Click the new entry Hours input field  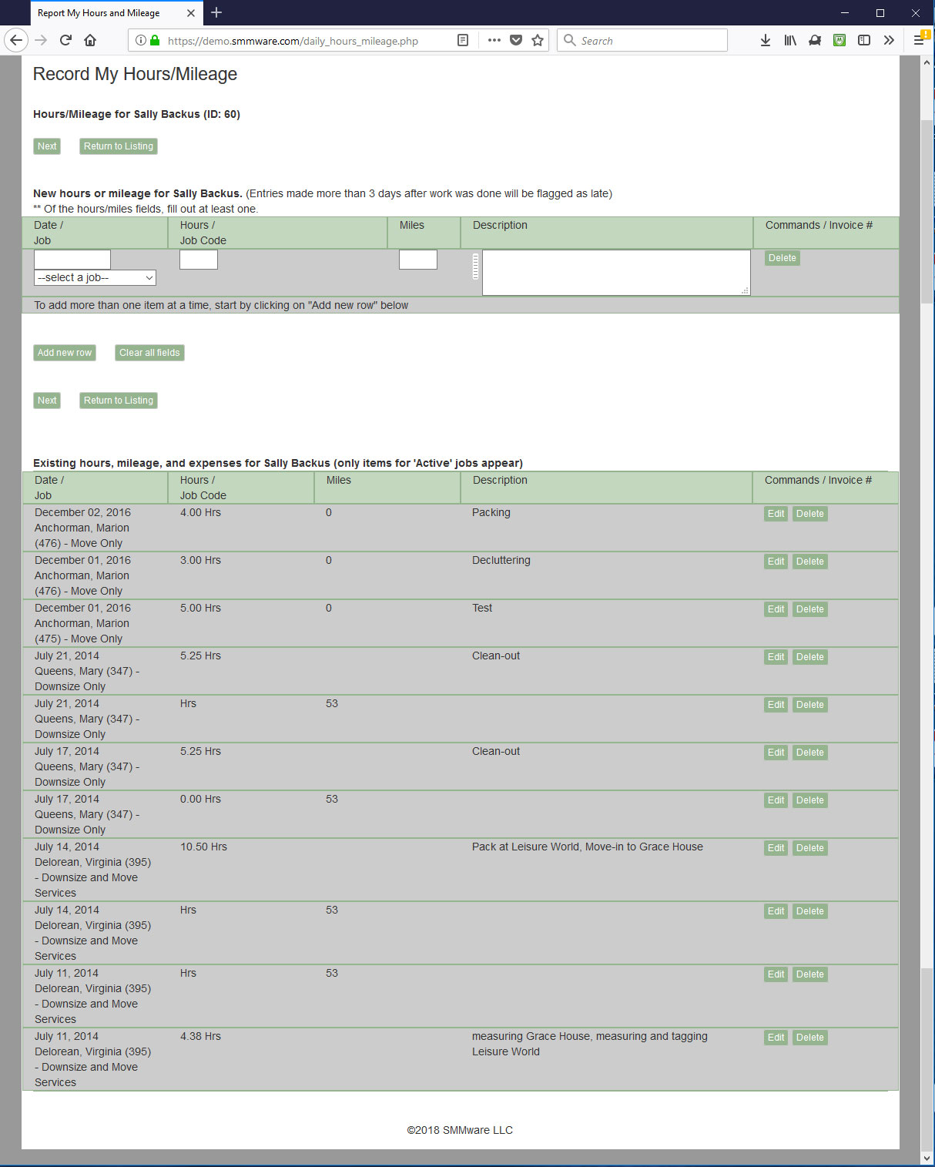click(199, 259)
